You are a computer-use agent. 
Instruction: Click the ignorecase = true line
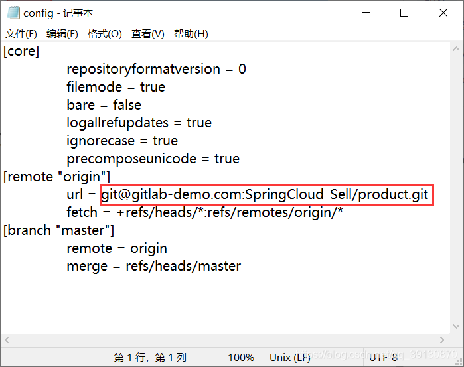click(122, 141)
